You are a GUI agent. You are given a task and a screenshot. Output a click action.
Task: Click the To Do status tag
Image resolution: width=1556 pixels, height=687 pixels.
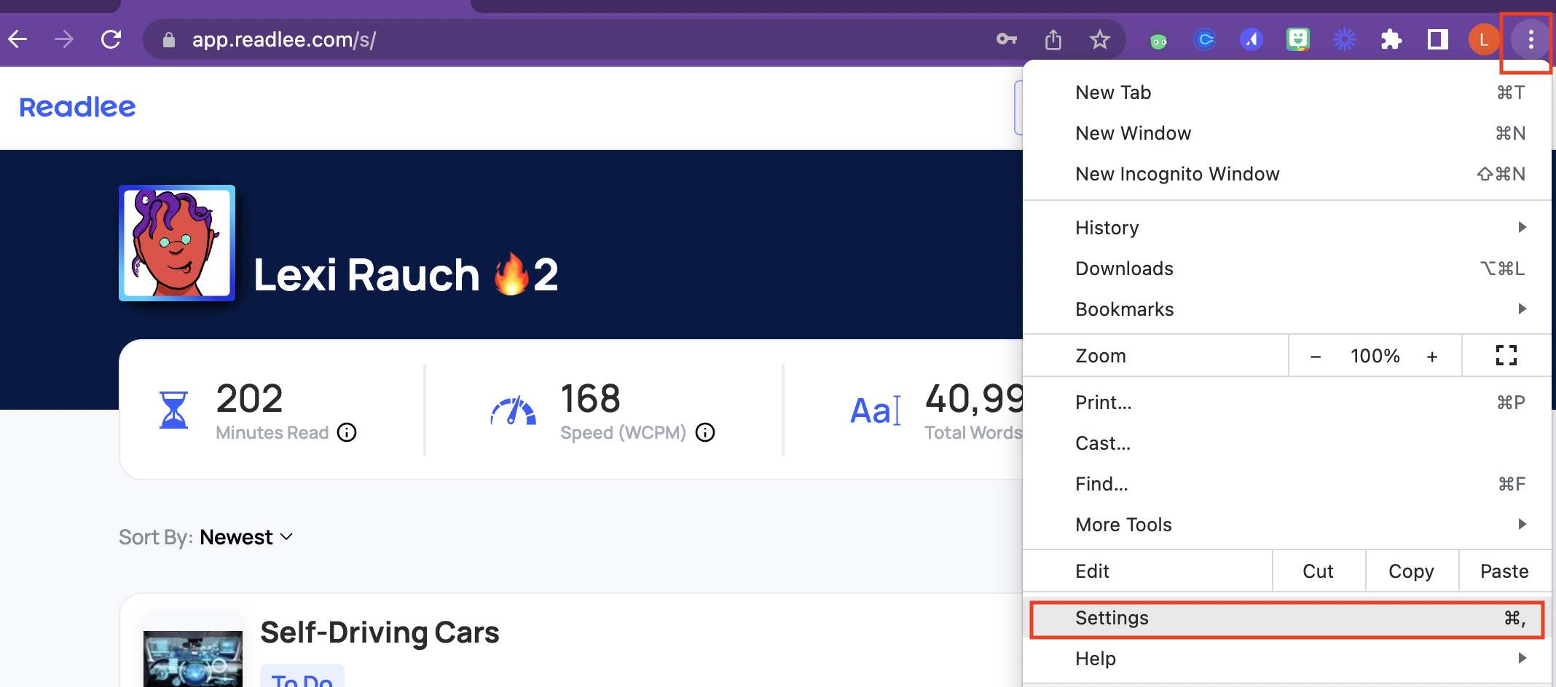(x=302, y=677)
